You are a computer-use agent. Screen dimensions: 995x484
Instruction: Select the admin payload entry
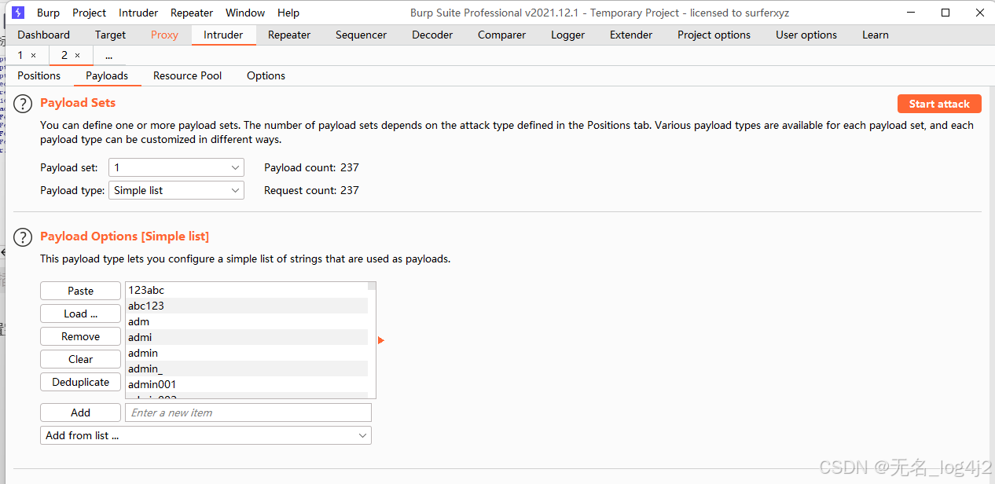coord(247,353)
